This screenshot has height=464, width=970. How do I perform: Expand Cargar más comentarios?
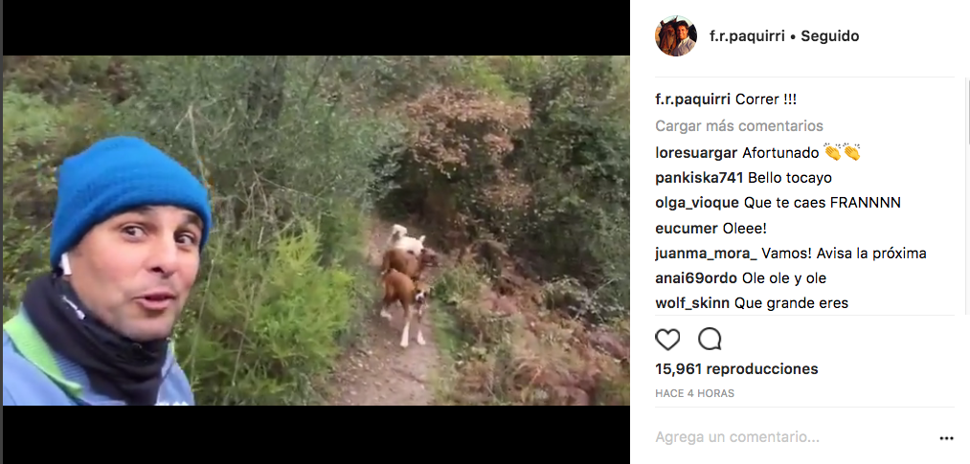pos(739,126)
